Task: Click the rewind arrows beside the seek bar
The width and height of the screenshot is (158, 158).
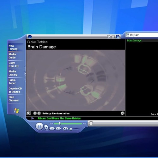Action: click(x=51, y=124)
